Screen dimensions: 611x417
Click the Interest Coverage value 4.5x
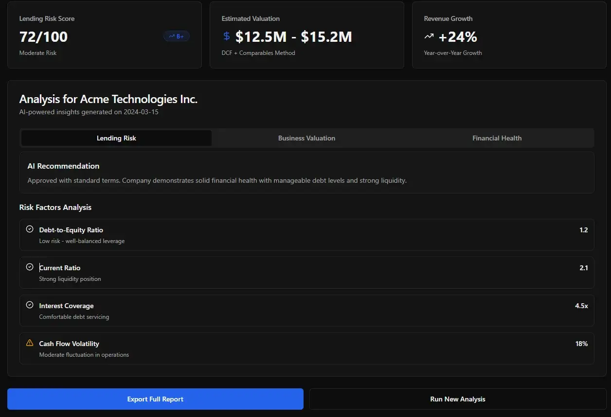(x=581, y=306)
